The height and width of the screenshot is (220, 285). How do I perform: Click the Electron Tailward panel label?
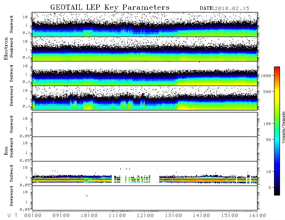click(x=11, y=73)
